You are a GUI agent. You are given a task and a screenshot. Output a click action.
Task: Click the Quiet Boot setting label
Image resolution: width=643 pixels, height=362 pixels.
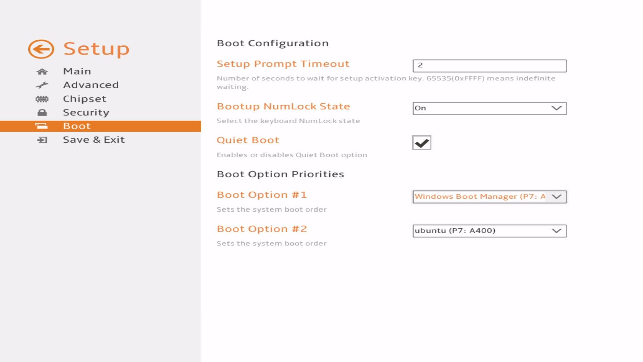[248, 140]
